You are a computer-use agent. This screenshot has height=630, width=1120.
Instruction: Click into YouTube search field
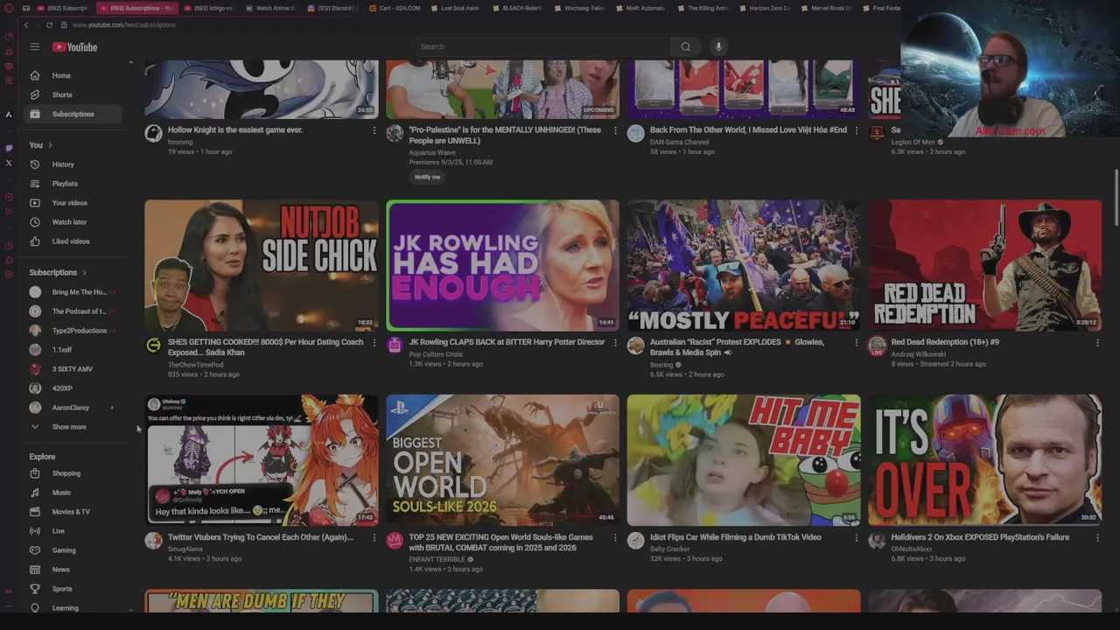pos(542,46)
